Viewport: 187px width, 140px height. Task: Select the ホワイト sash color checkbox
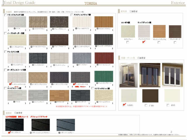pyautogui.click(x=168, y=105)
